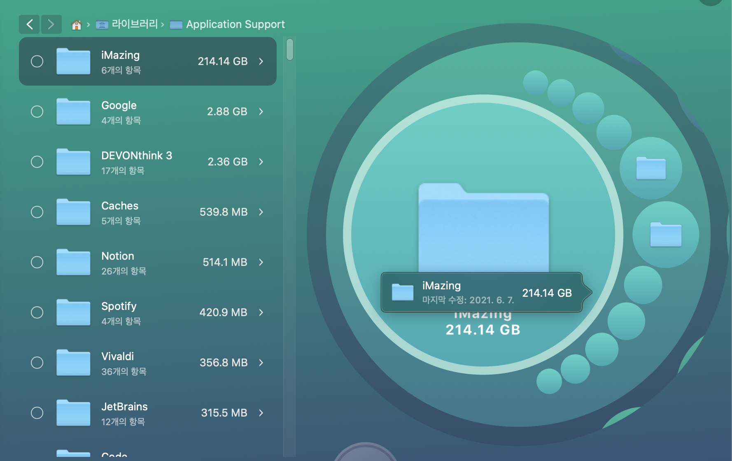Viewport: 732px width, 461px height.
Task: Expand iMazing folder with its chevron
Action: (x=261, y=61)
